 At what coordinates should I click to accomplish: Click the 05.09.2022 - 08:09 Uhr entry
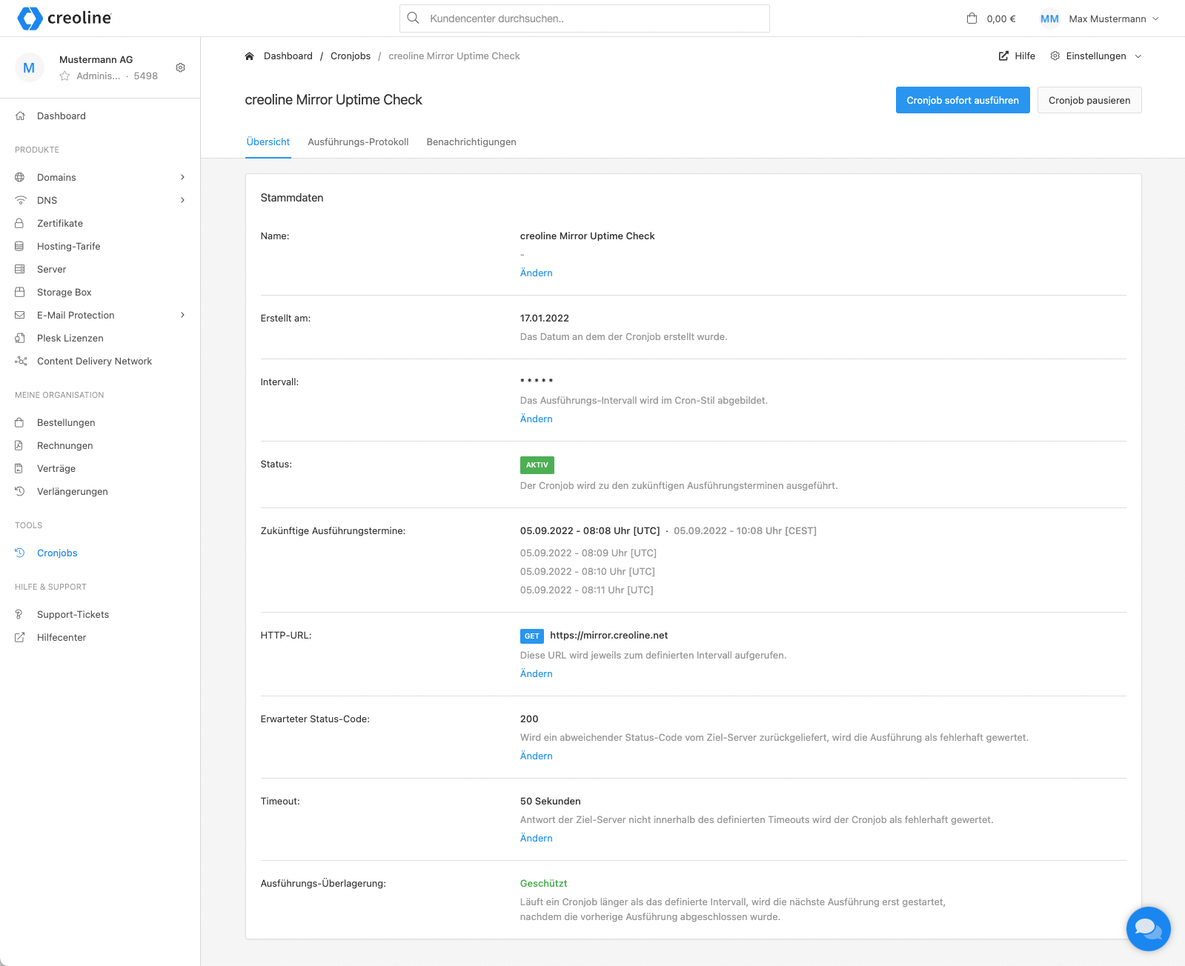click(x=588, y=553)
